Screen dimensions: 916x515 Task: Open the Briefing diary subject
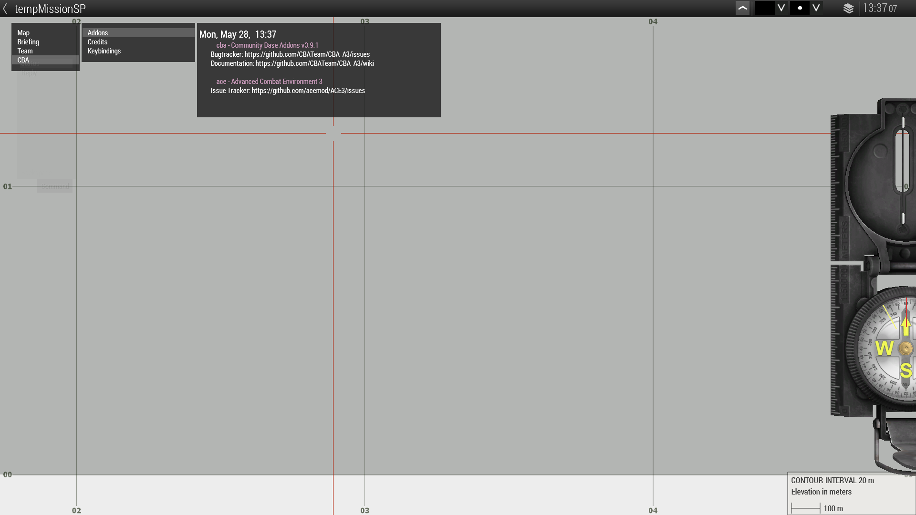pyautogui.click(x=28, y=42)
